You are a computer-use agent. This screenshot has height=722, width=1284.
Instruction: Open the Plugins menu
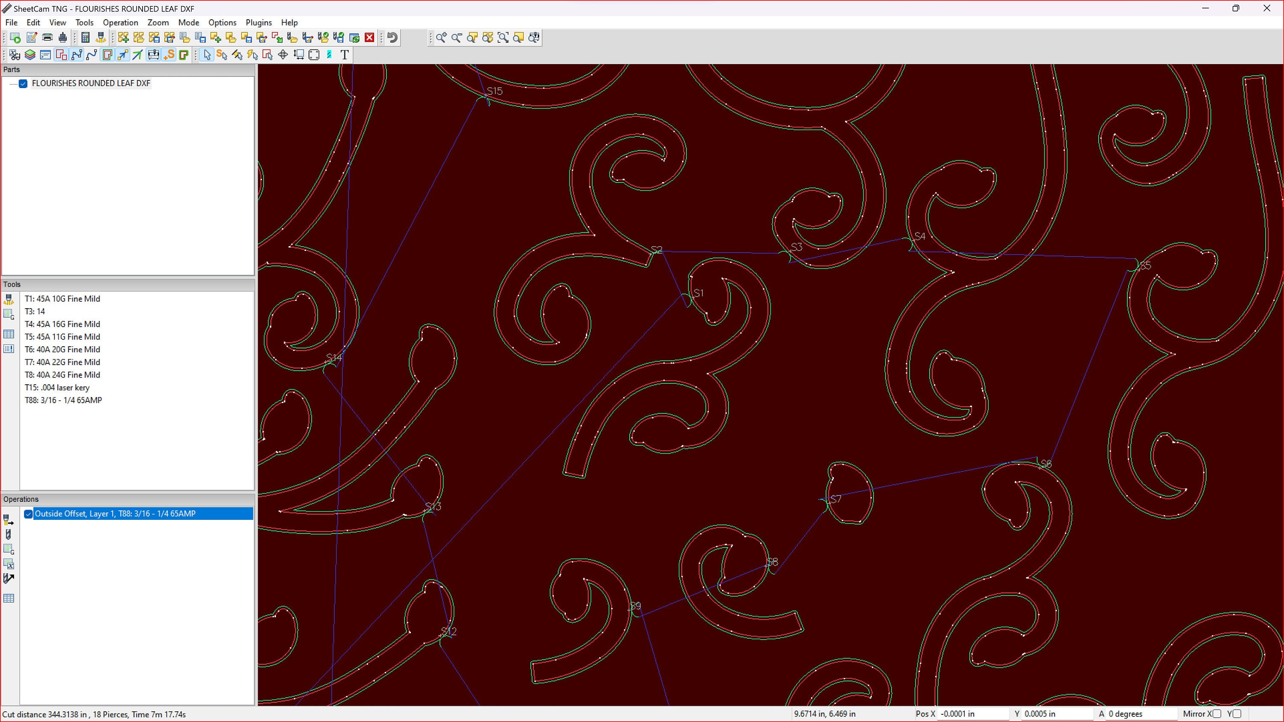[259, 22]
